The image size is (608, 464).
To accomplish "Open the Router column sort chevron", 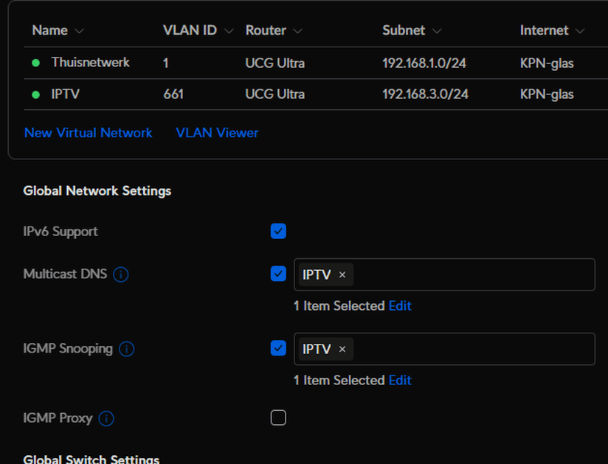I will [x=298, y=31].
